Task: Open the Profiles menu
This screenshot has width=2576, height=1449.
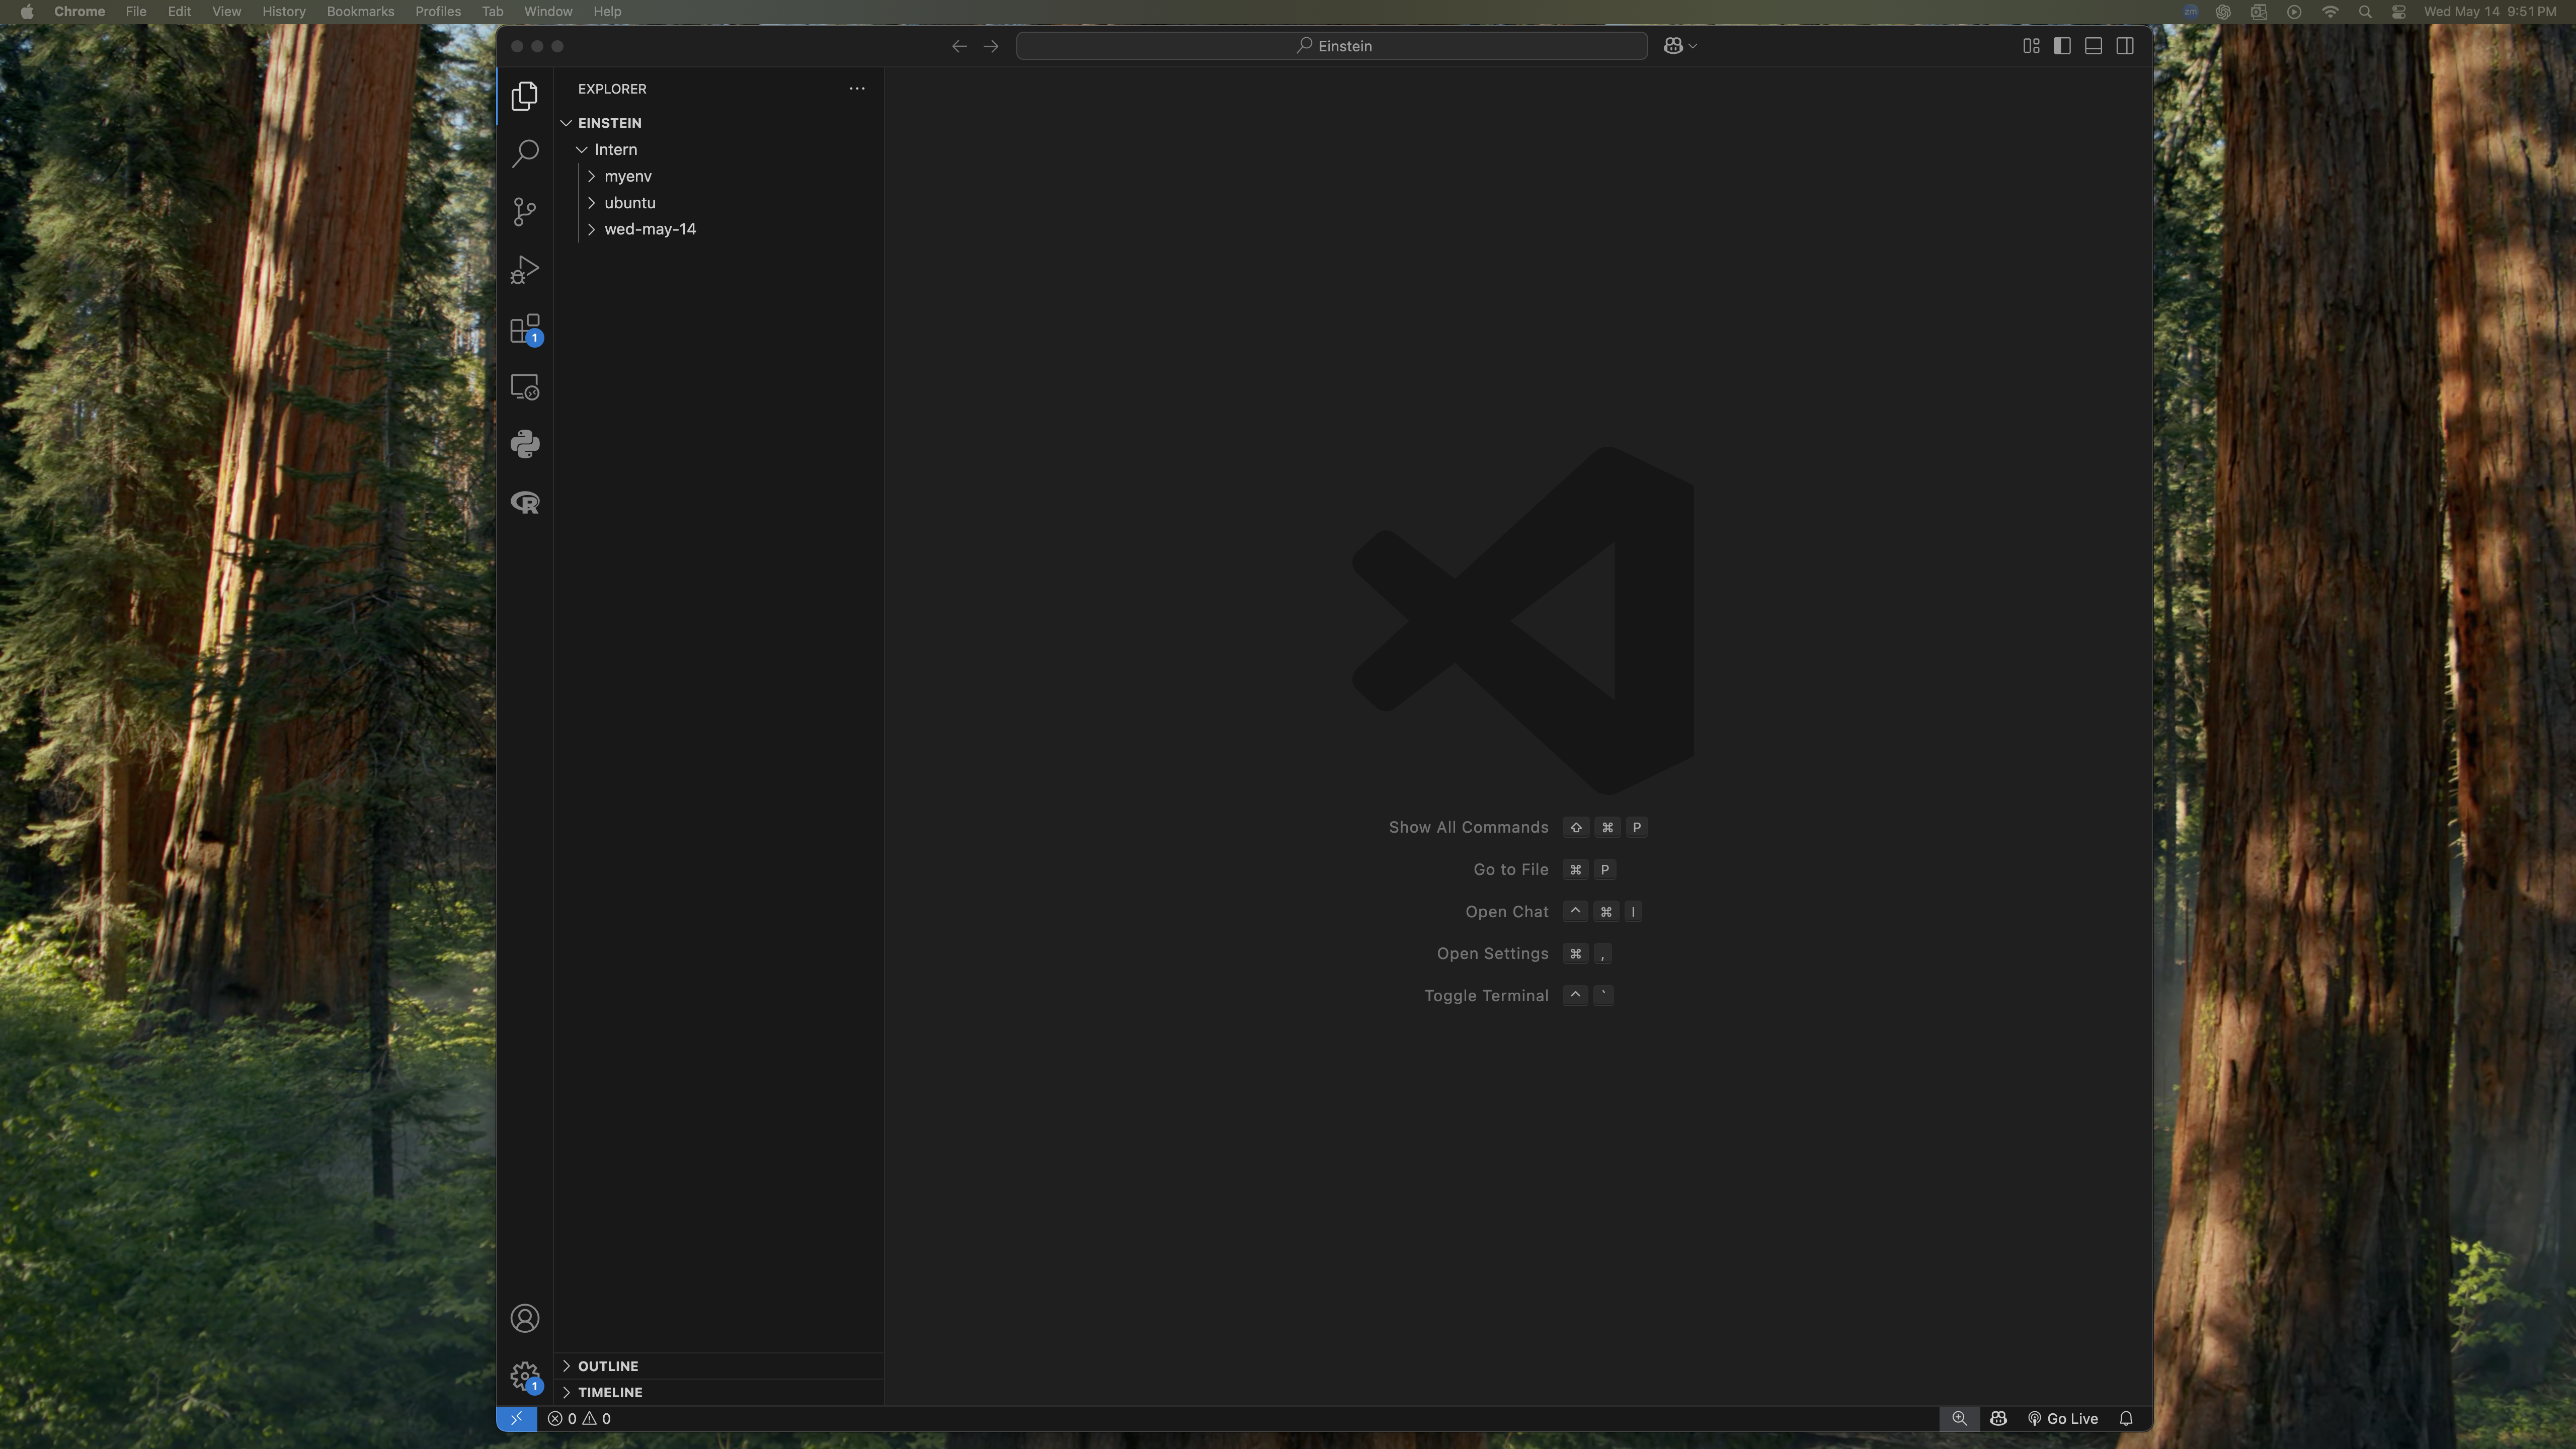Action: tap(438, 11)
